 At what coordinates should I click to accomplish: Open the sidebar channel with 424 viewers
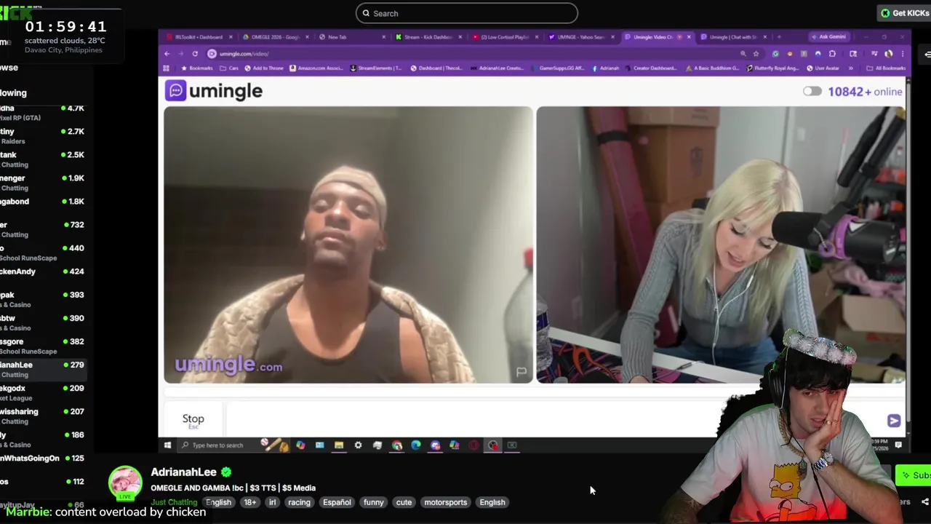pyautogui.click(x=44, y=271)
